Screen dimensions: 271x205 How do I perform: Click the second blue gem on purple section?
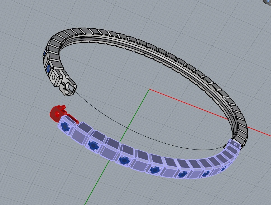point(93,145)
